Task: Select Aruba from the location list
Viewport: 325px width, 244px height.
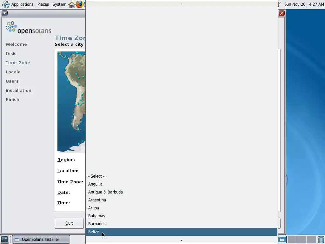Action: [x=182, y=208]
